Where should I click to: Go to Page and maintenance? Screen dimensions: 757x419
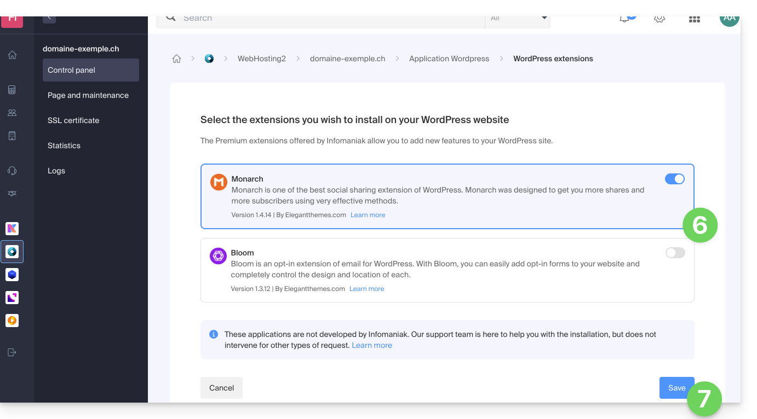(88, 95)
